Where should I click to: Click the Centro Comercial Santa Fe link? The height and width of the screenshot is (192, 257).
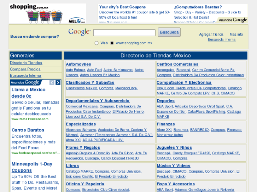214,70
